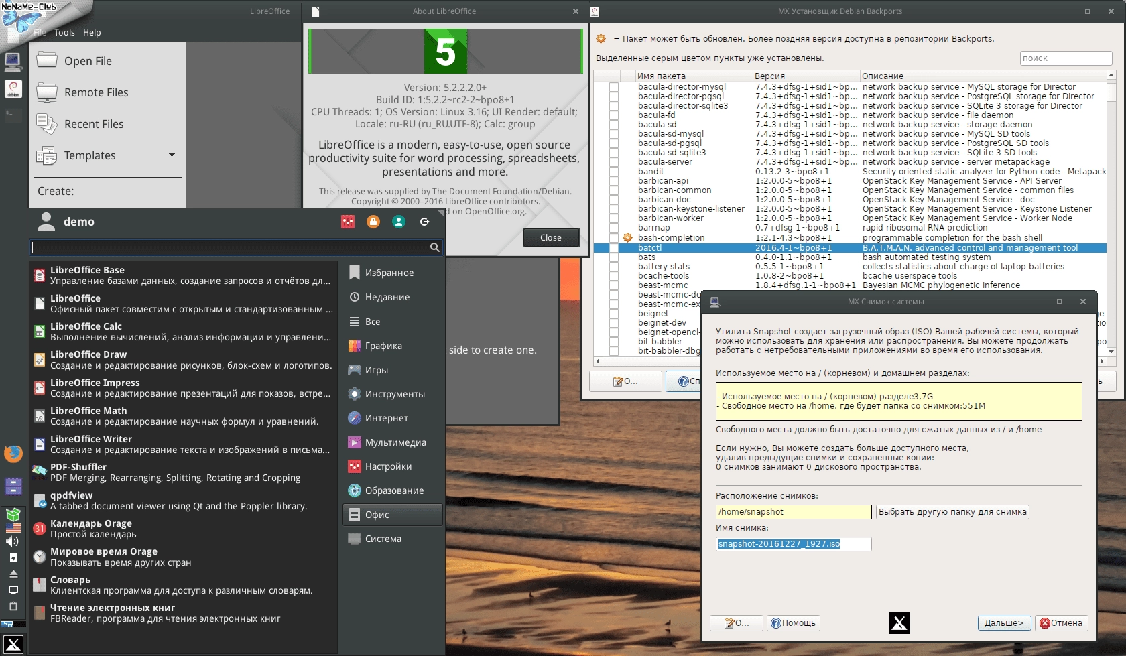Select Графика category in menu
Screen dimensions: 1126x656
[x=393, y=346]
